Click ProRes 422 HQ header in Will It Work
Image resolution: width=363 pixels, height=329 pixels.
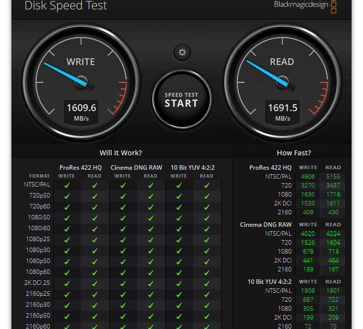80,168
